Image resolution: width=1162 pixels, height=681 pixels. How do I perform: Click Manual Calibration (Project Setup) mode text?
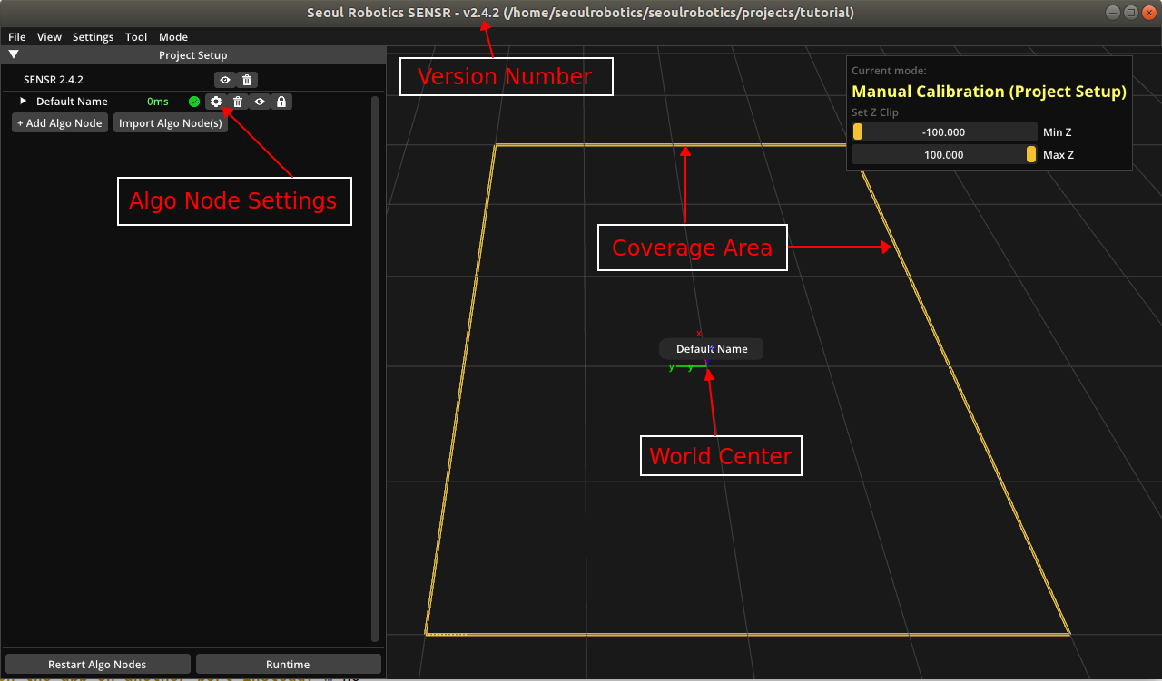pyautogui.click(x=989, y=92)
